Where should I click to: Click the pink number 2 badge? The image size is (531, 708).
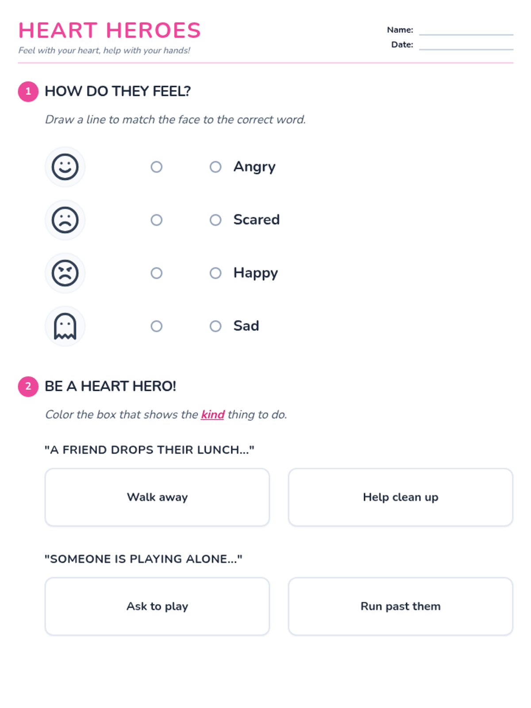(x=28, y=386)
